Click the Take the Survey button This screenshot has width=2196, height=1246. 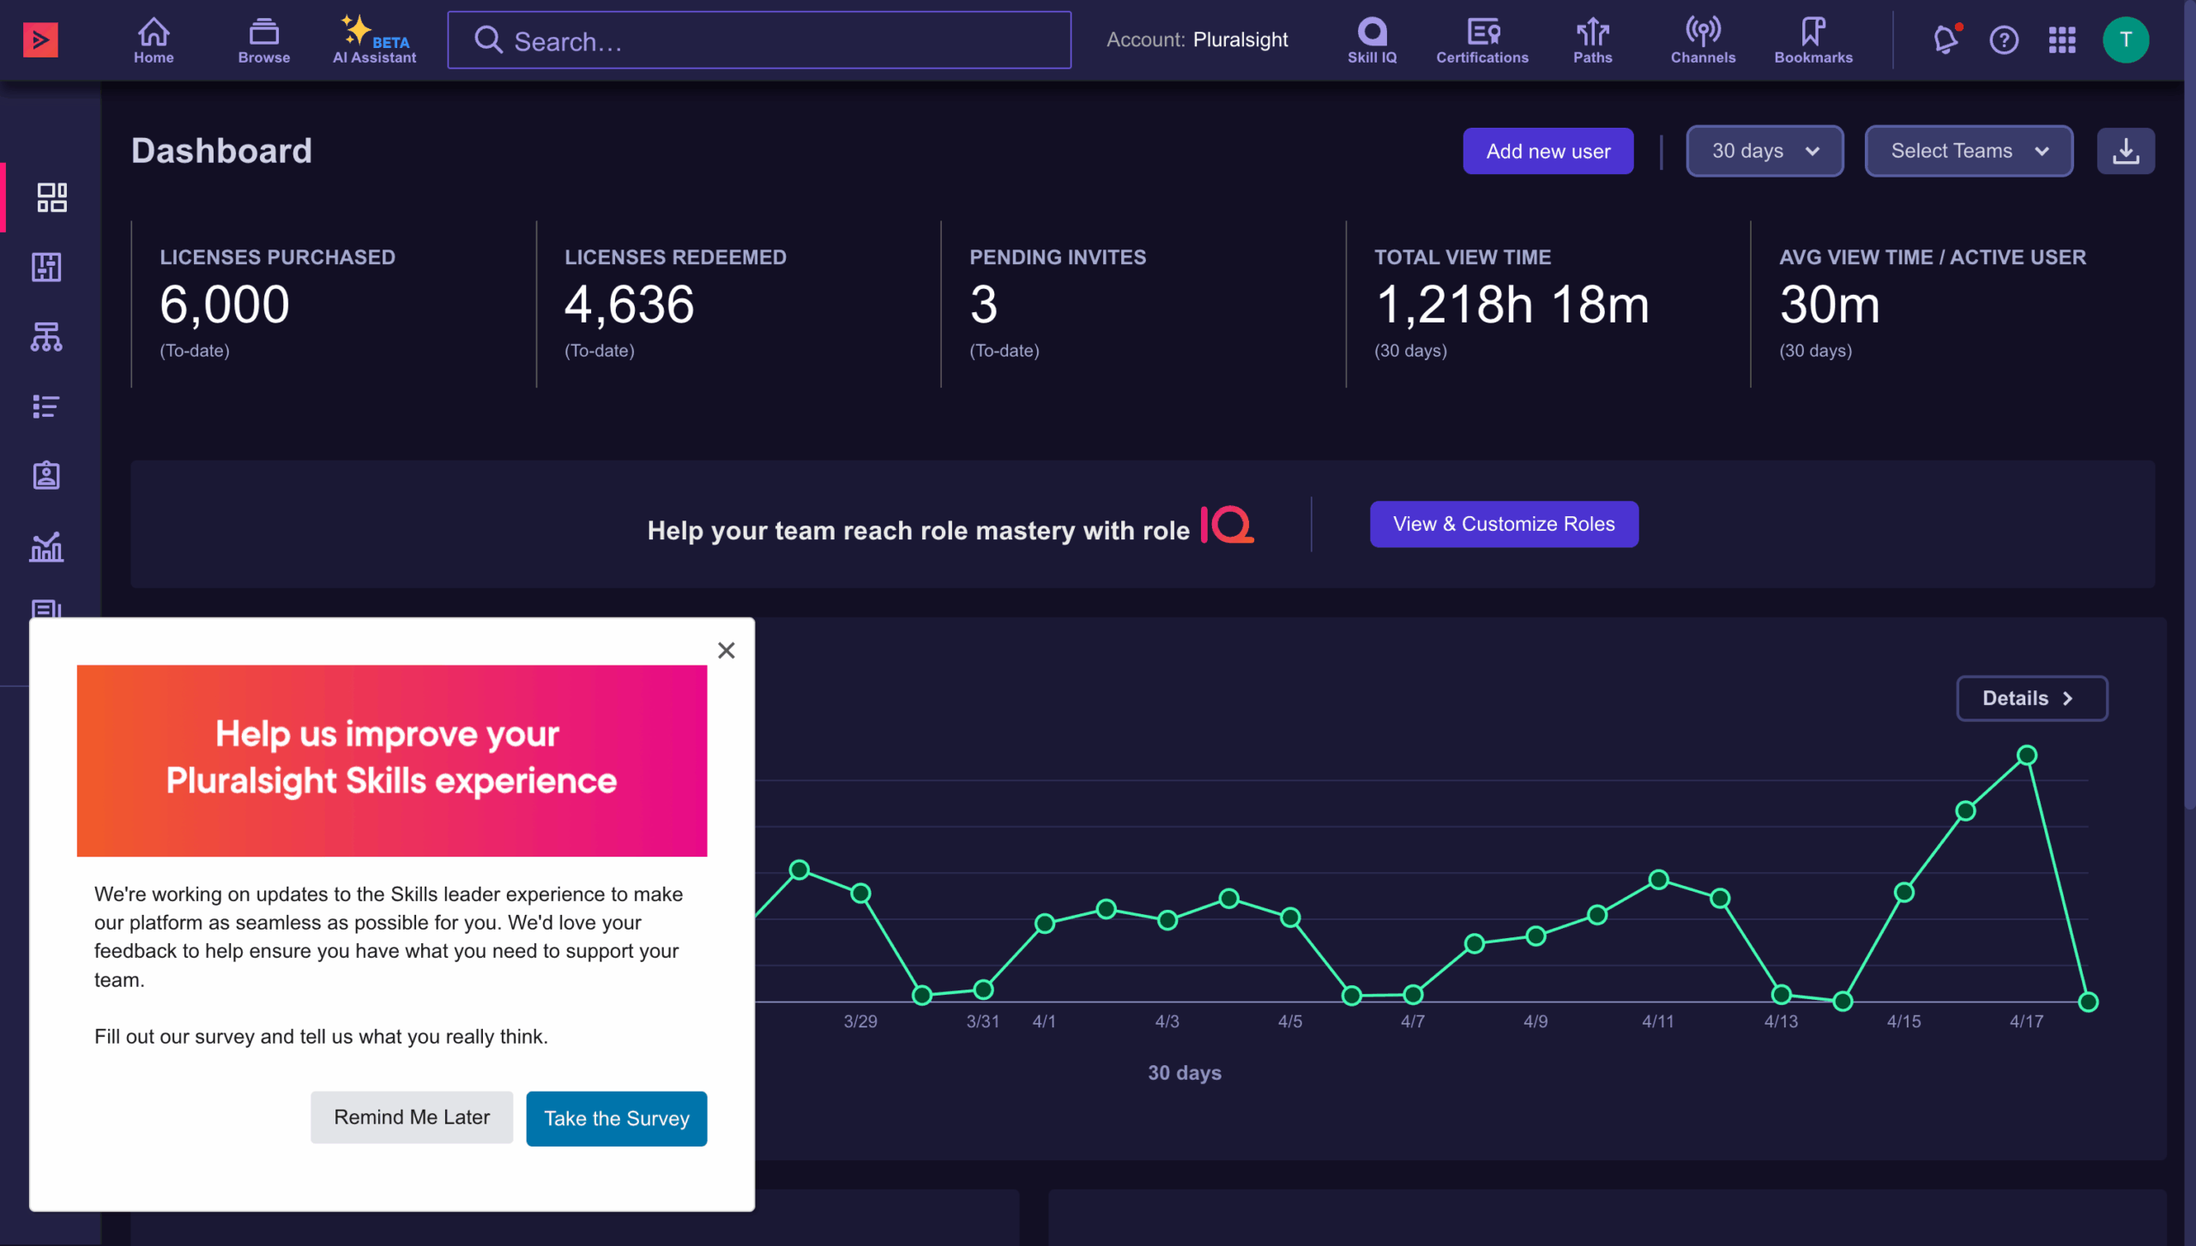tap(616, 1118)
